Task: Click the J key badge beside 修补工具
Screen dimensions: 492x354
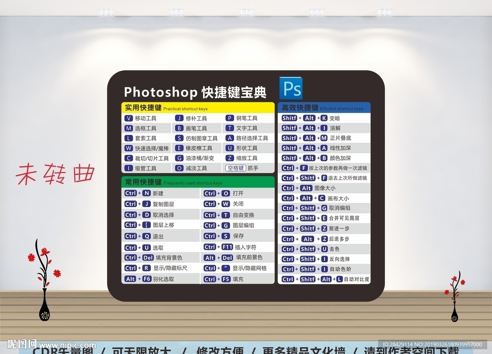Action: [179, 118]
